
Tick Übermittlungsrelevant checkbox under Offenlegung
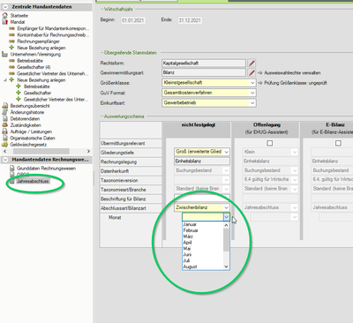[x=269, y=143]
